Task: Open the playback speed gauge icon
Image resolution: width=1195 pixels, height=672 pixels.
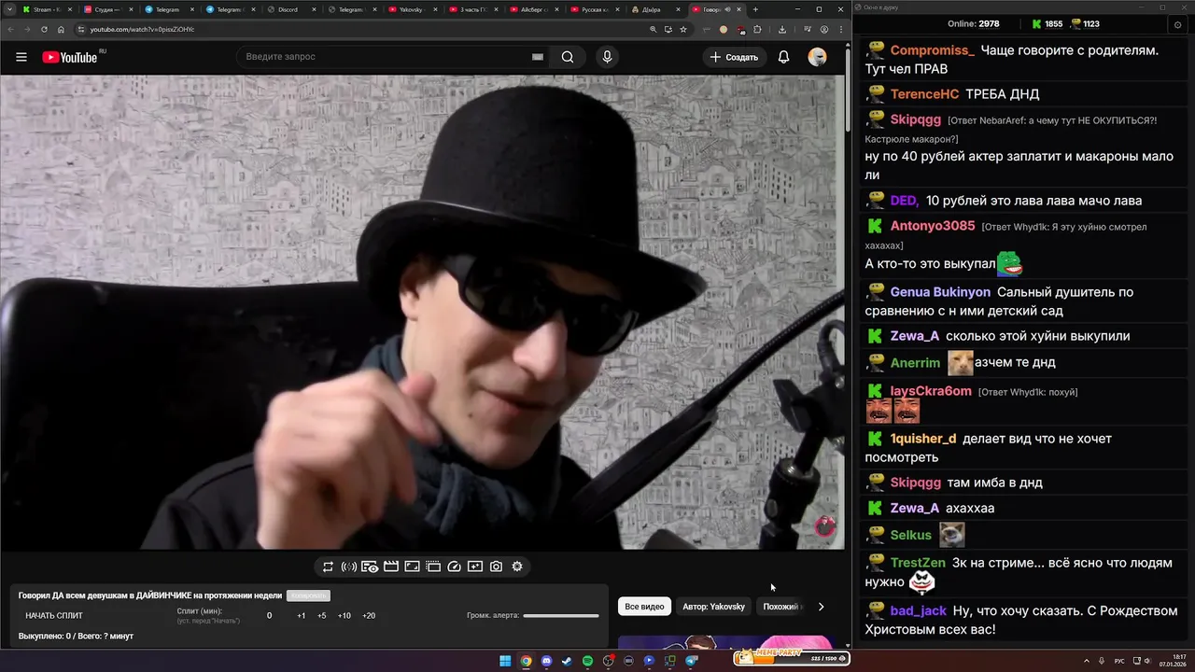Action: click(x=454, y=567)
